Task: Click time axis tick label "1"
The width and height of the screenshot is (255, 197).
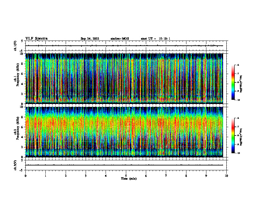Action: coord(45,176)
